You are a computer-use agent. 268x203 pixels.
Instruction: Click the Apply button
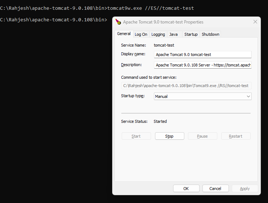[245, 189]
